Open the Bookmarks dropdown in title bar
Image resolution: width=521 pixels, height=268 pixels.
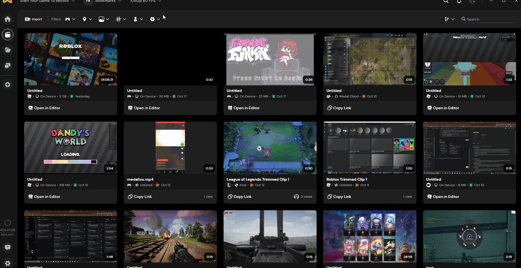tap(108, 1)
